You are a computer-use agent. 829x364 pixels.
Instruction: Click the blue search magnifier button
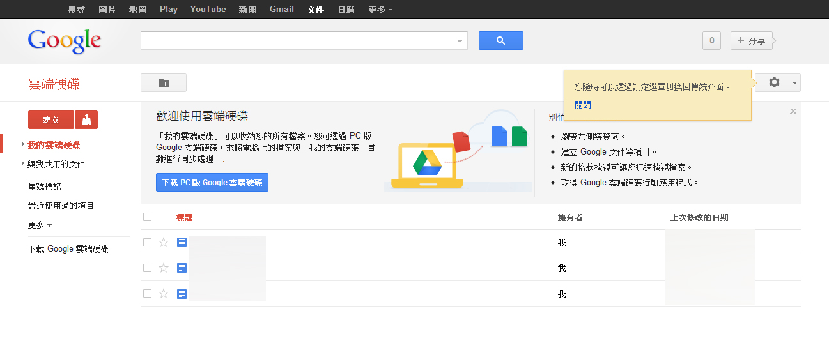pyautogui.click(x=500, y=40)
